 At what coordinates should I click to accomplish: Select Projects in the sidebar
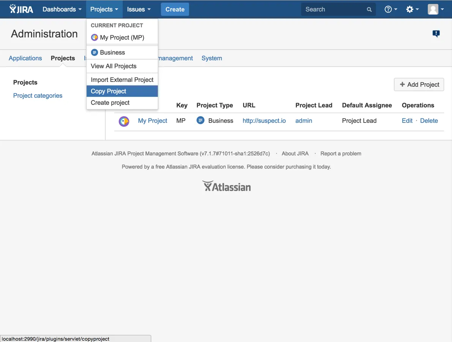25,82
